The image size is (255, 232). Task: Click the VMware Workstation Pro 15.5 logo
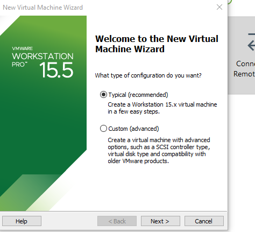(42, 62)
